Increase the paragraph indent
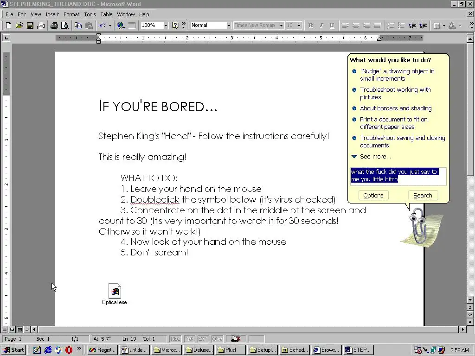The width and height of the screenshot is (475, 356). (423, 25)
